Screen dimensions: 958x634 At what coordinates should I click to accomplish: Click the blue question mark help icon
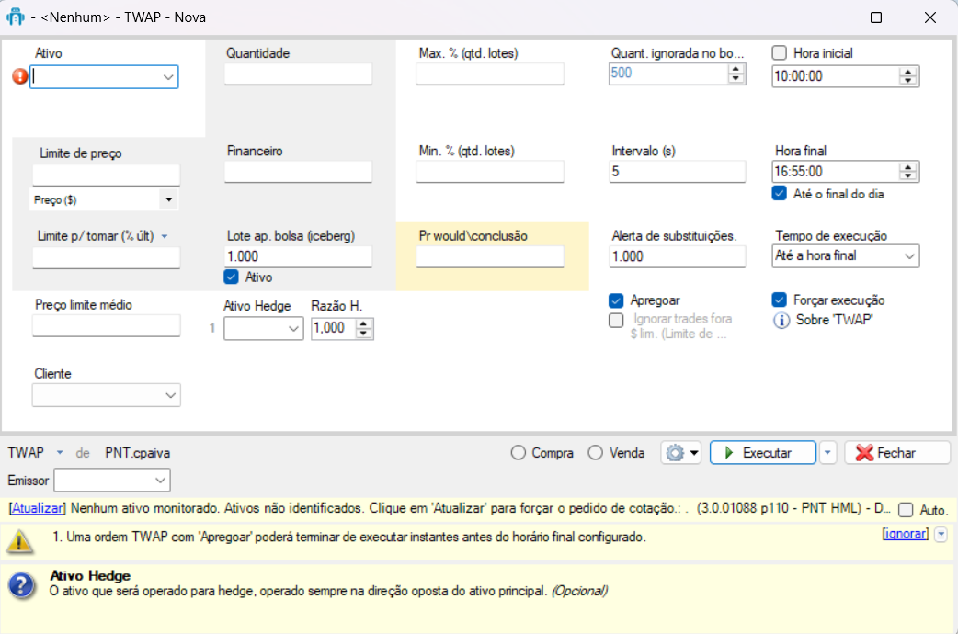click(20, 585)
